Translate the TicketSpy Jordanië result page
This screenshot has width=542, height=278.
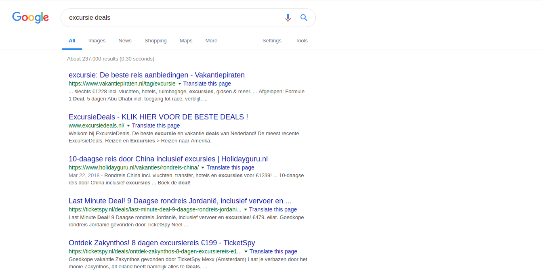coord(273,209)
